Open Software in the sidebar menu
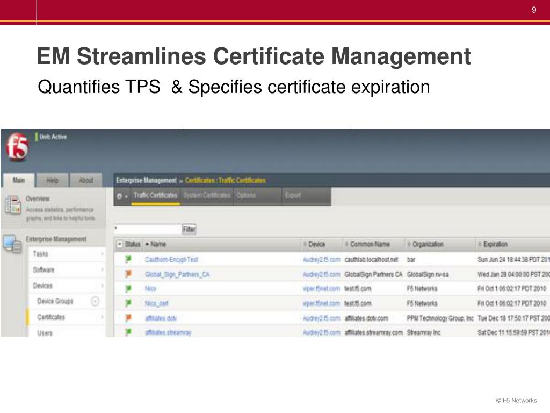 click(x=44, y=270)
